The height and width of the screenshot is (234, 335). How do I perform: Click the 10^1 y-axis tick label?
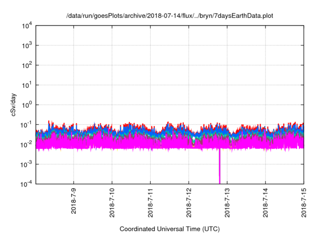click(27, 85)
